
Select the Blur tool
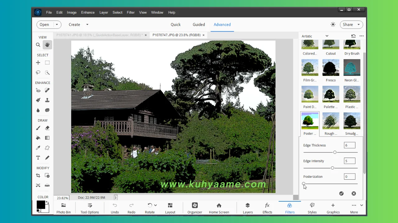click(38, 110)
